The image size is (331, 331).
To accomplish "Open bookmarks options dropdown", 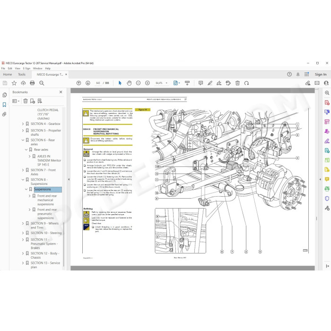I will click(x=16, y=101).
